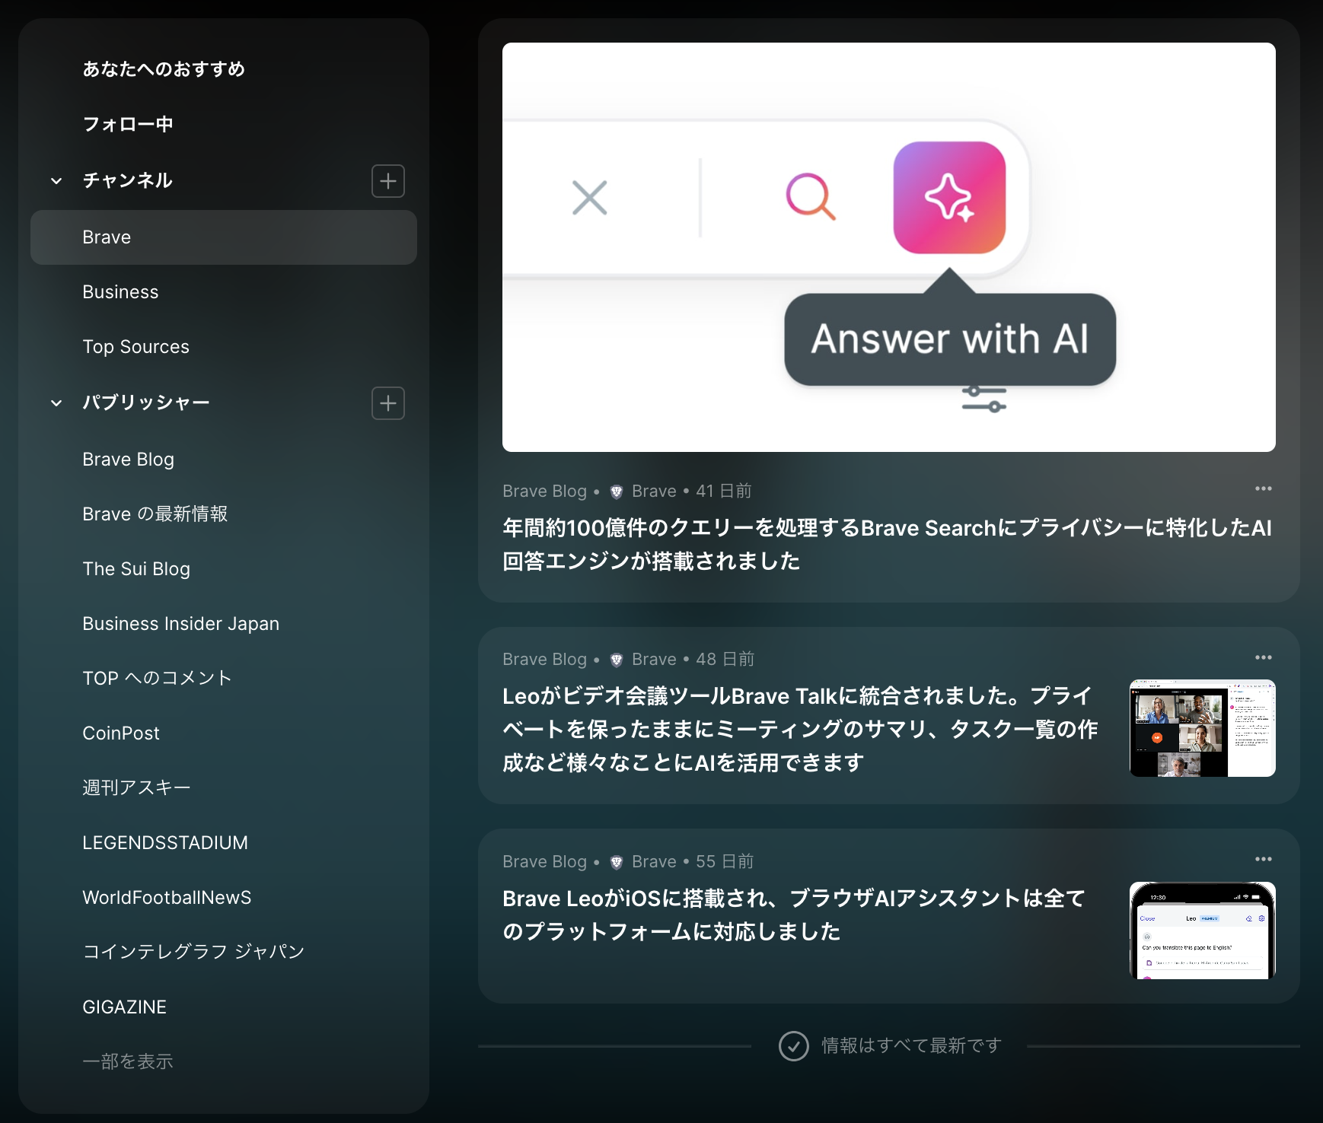Image resolution: width=1323 pixels, height=1123 pixels.
Task: Add a new channel with the plus icon
Action: coord(388,181)
